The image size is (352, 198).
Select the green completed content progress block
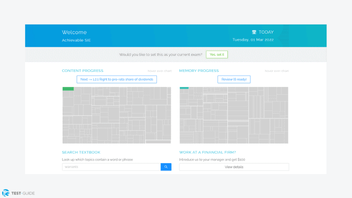click(68, 89)
